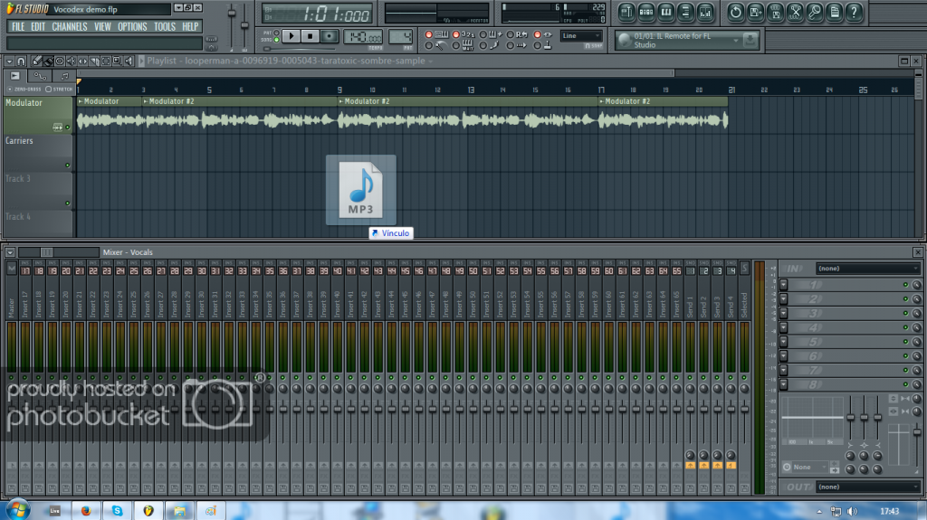
Task: Toggle effect slot 1 enable LED
Action: coord(904,285)
